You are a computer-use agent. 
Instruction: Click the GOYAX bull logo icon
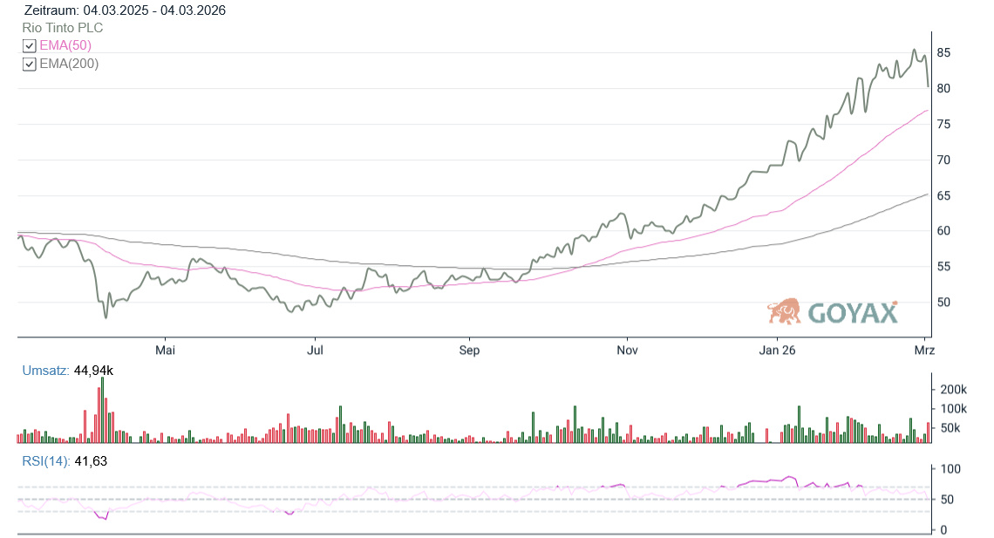point(784,311)
